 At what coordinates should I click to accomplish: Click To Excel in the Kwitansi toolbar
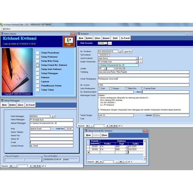coord(125,38)
